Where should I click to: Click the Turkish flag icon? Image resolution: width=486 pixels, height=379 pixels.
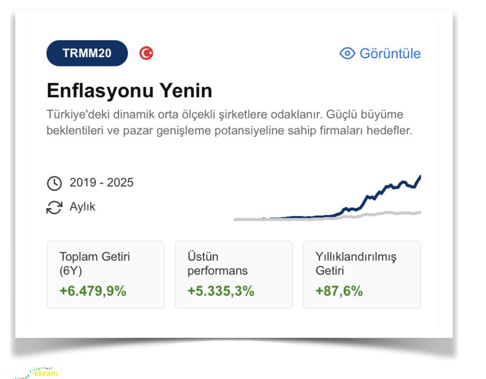146,53
